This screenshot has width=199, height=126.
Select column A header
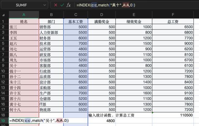pos(24,15)
